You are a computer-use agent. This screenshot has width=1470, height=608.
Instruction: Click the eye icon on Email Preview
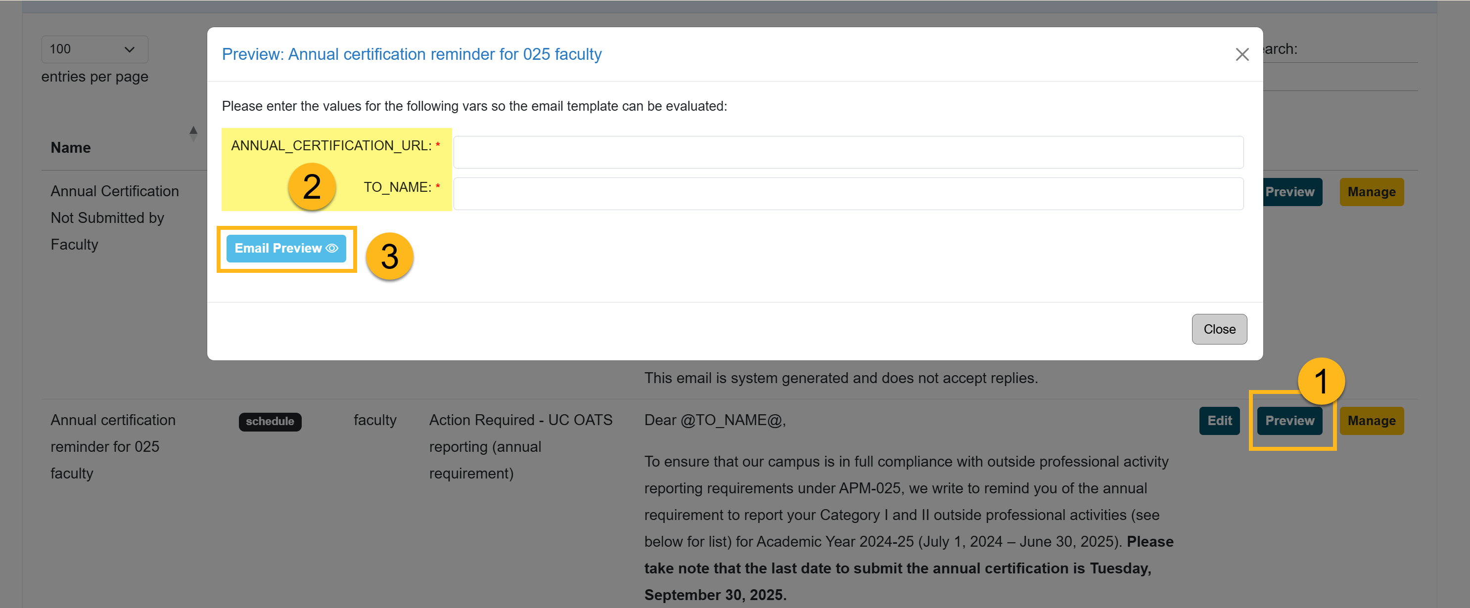[332, 249]
